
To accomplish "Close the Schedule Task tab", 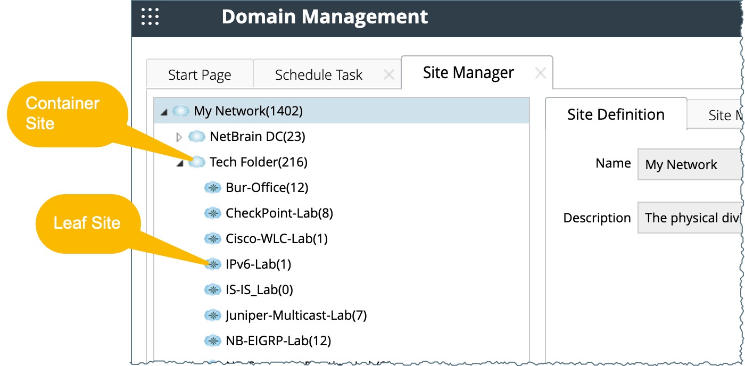I will tap(389, 75).
